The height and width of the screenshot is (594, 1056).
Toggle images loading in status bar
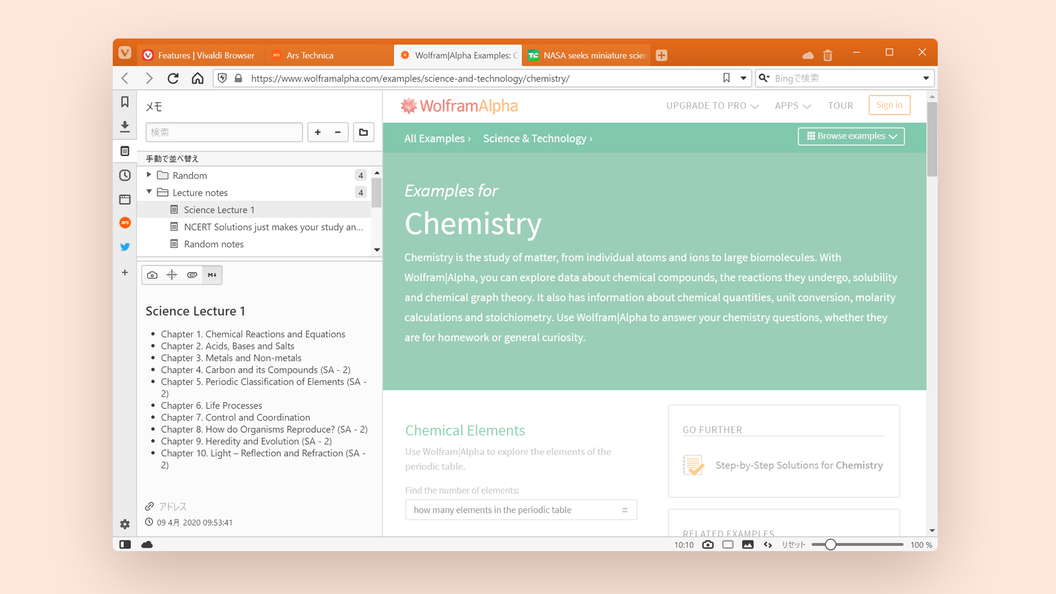point(747,544)
